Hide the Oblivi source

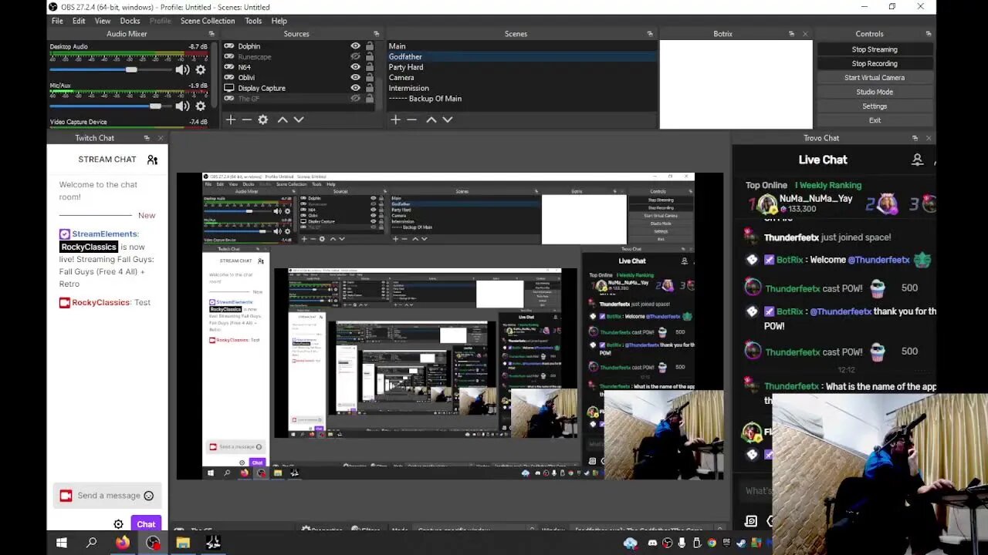(x=355, y=78)
